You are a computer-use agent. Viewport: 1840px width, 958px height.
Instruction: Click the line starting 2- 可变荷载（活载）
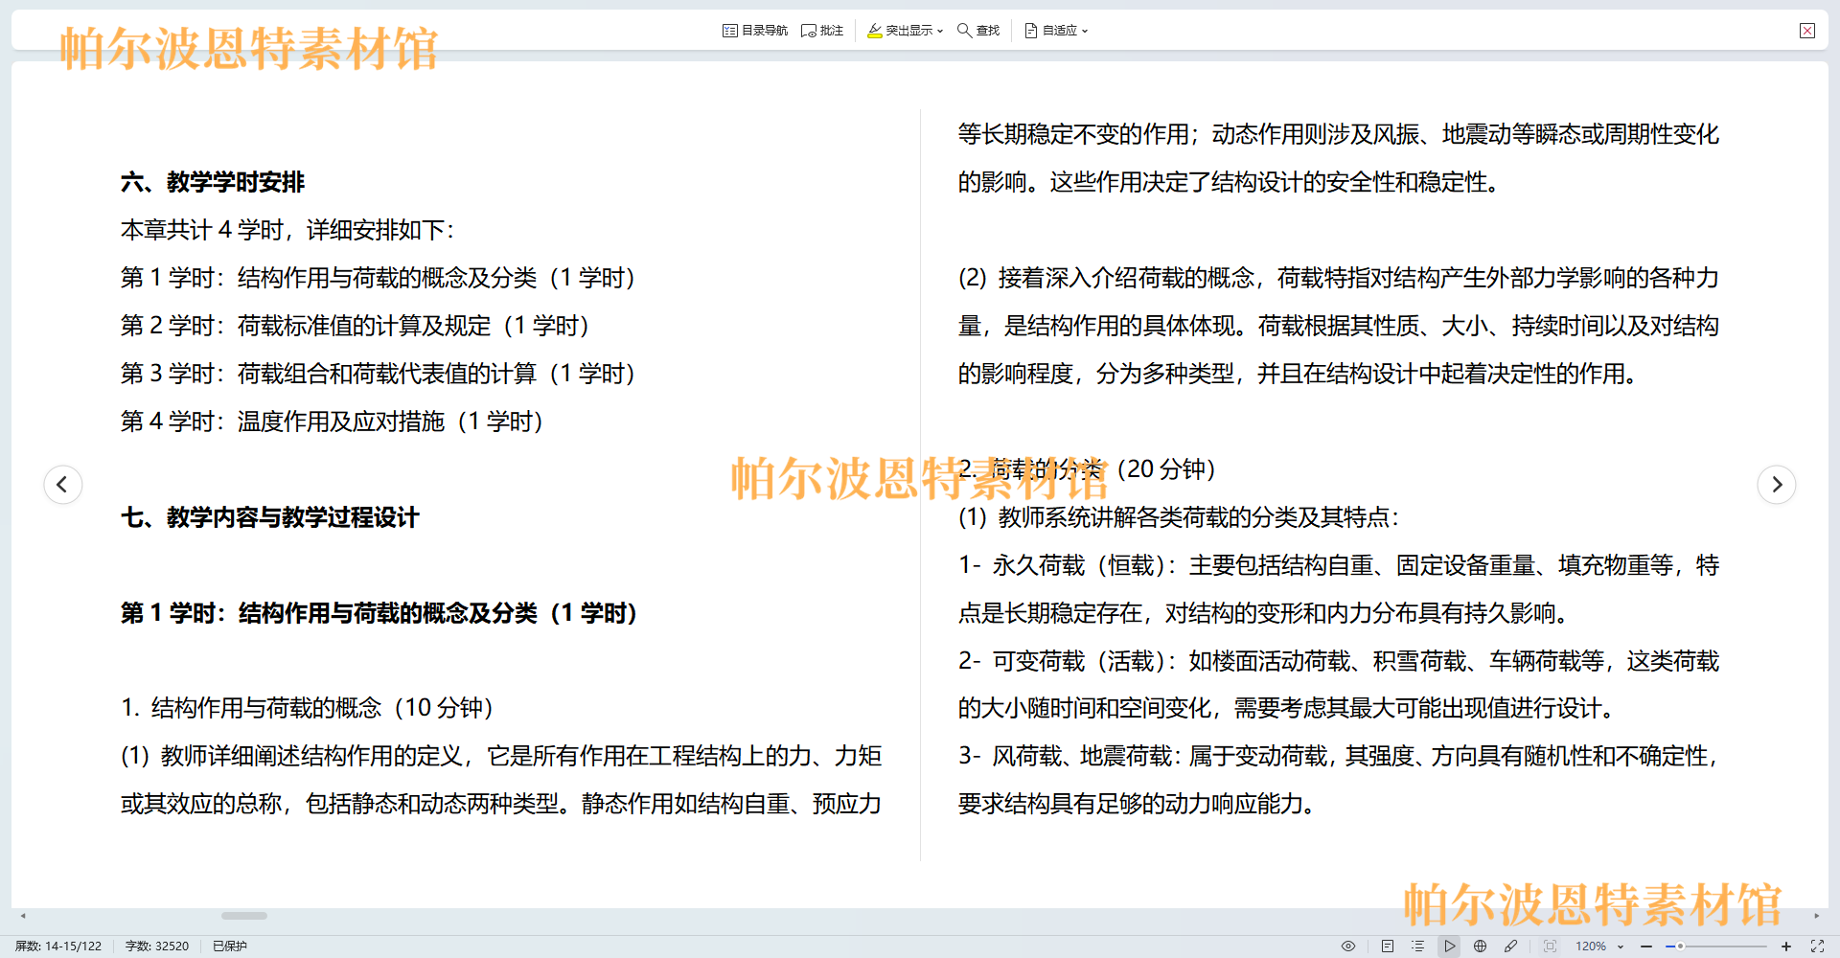1339,661
